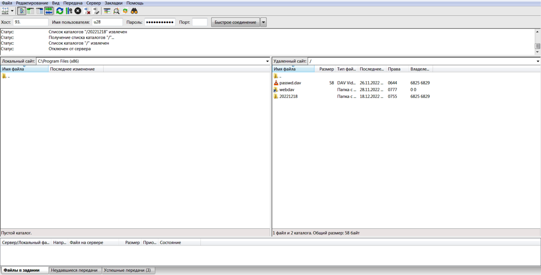
Task: Click the Сервер/Локальный файл queue column header
Action: 26,243
